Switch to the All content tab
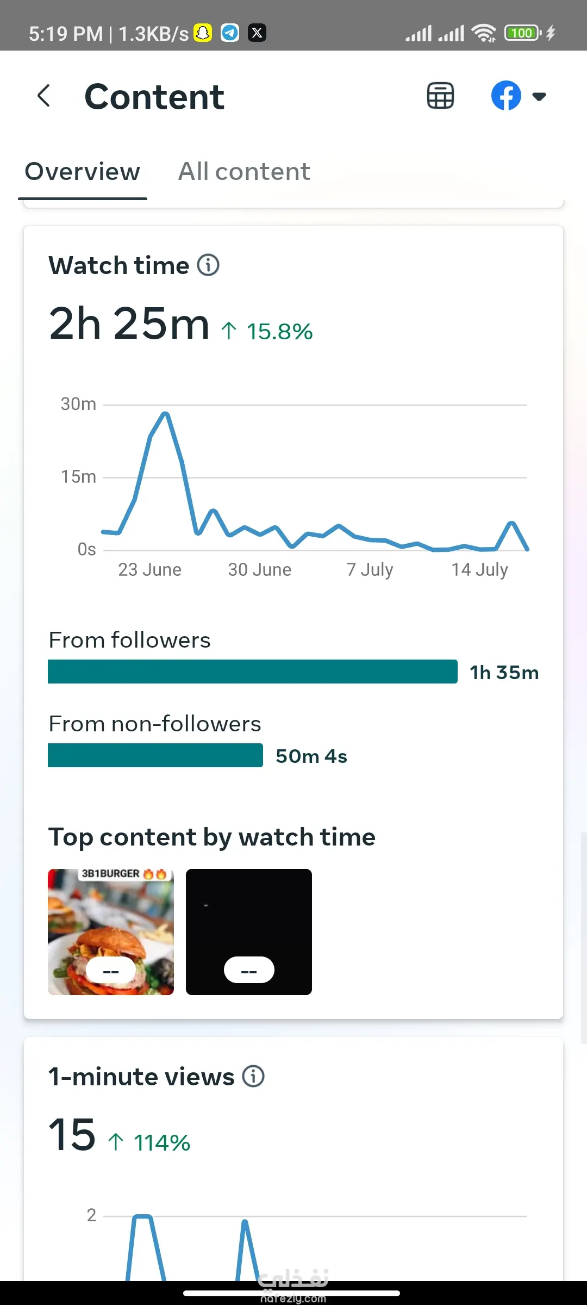Viewport: 587px width, 1305px height. pyautogui.click(x=244, y=172)
